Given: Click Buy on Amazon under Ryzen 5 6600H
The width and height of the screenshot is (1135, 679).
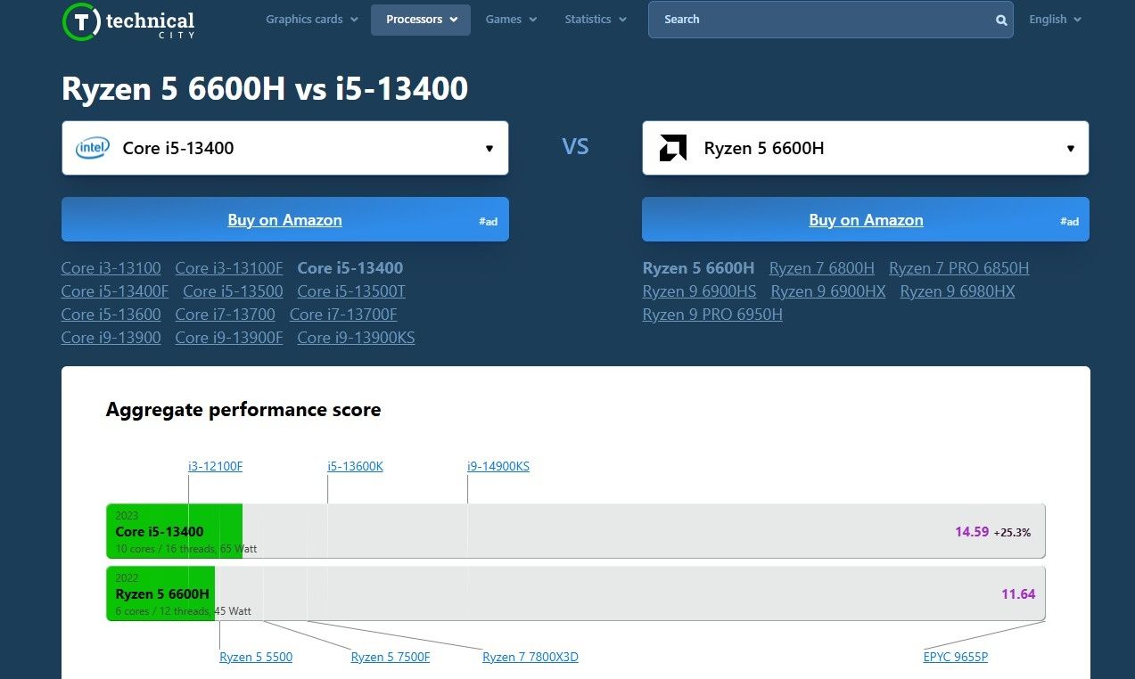Looking at the screenshot, I should point(866,220).
